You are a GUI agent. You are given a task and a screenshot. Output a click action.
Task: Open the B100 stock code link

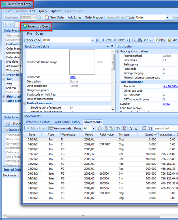click(x=73, y=77)
